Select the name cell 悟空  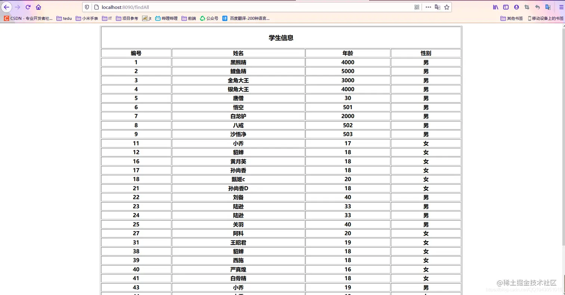pyautogui.click(x=238, y=107)
